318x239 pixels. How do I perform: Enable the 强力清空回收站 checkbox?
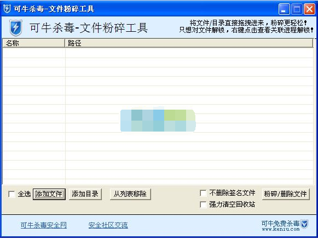[203, 204]
